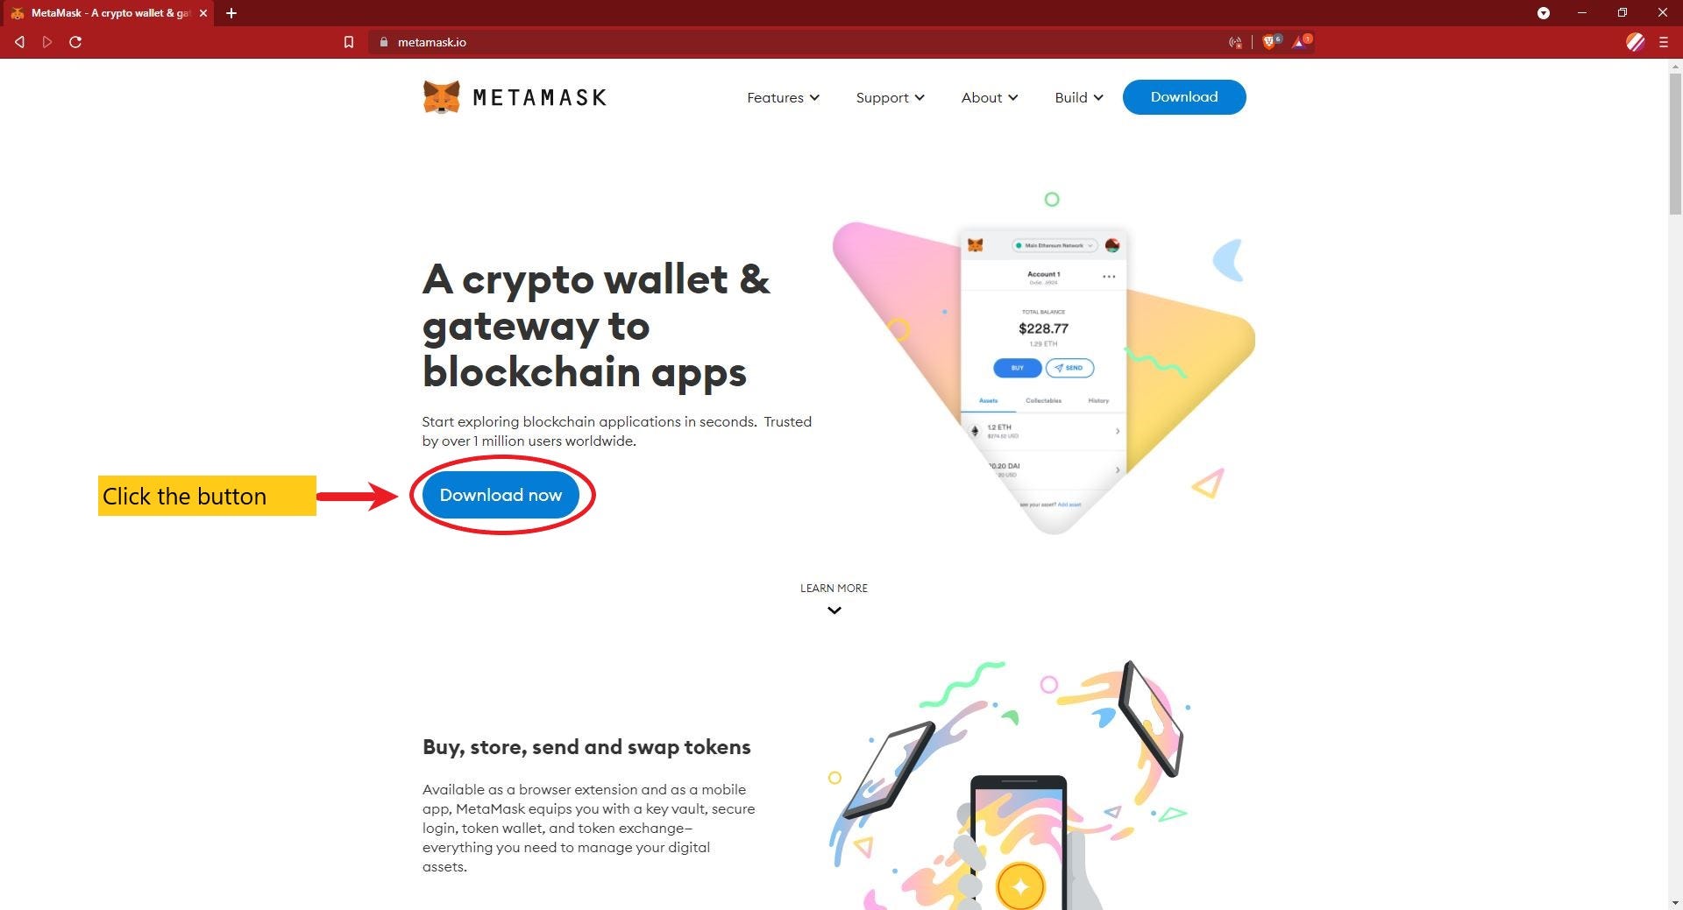
Task: Click the browser forward arrow
Action: [x=47, y=42]
